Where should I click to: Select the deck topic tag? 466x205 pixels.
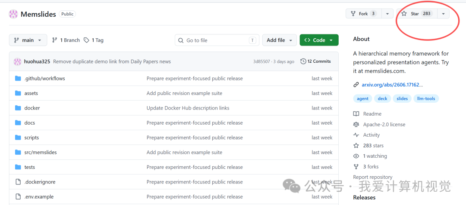[382, 98]
